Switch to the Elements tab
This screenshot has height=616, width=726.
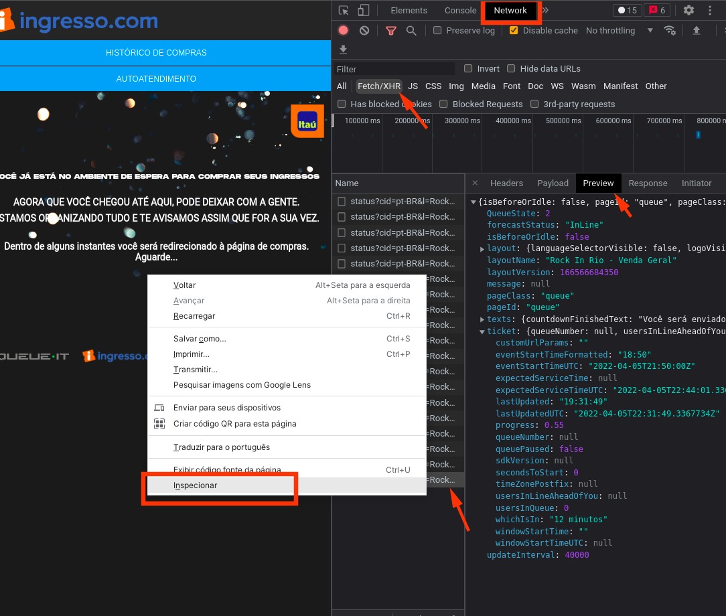pyautogui.click(x=409, y=10)
